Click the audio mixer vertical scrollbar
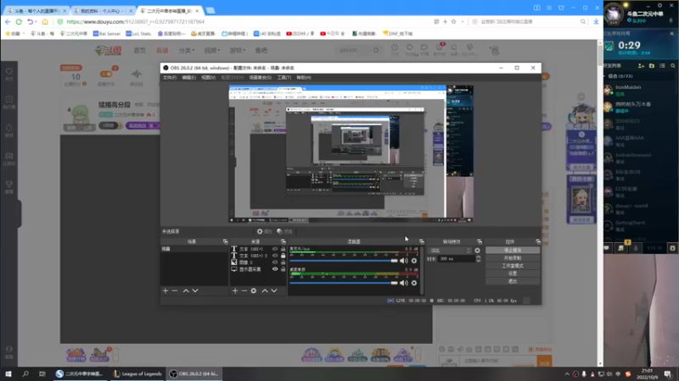The image size is (679, 381). (421, 270)
